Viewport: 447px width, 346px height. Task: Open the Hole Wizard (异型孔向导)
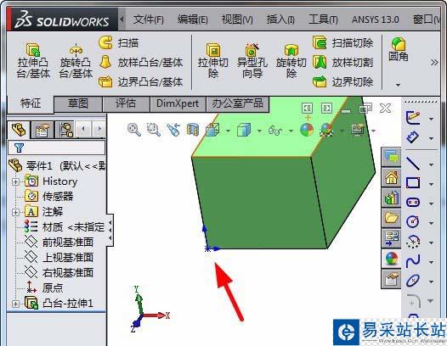pos(252,60)
